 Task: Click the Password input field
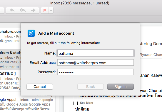(96, 72)
